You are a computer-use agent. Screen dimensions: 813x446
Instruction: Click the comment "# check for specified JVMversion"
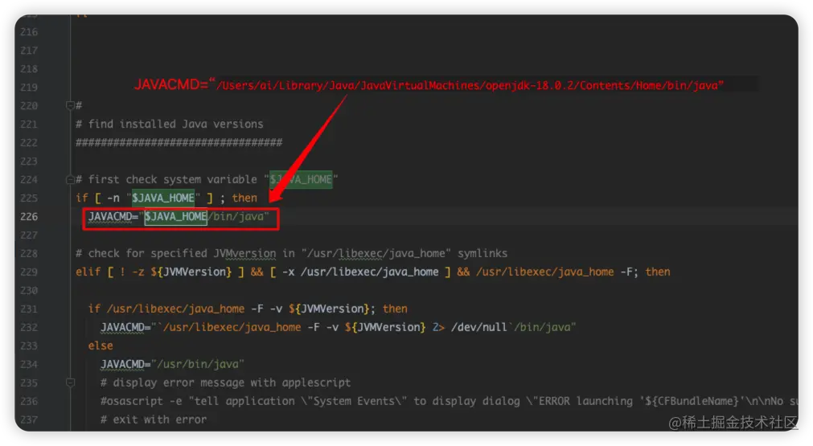coord(176,253)
